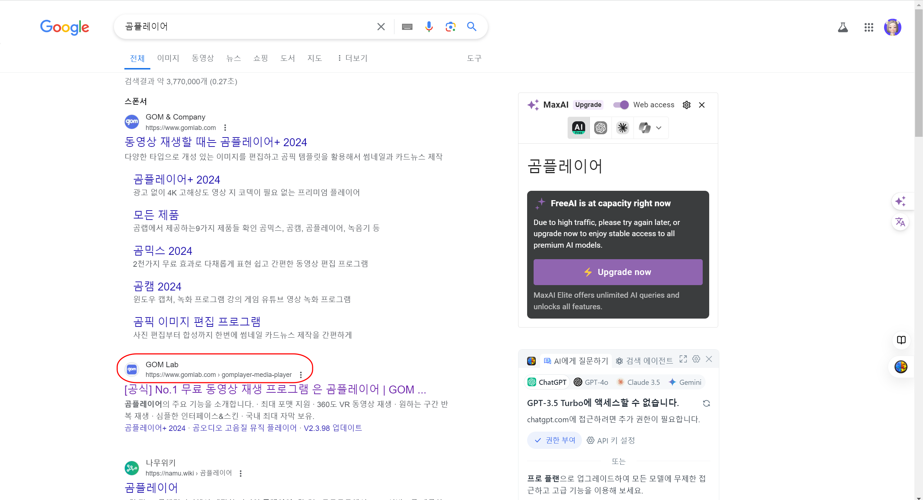
Task: Select the Claude 3.5 model chip
Action: tap(638, 382)
